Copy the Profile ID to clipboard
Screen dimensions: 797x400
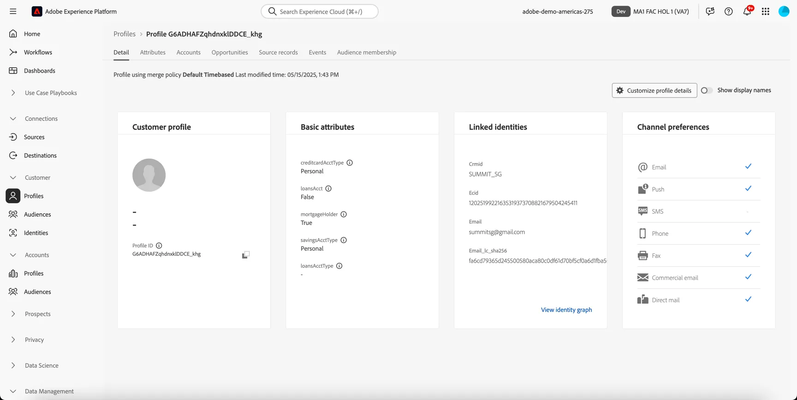246,255
